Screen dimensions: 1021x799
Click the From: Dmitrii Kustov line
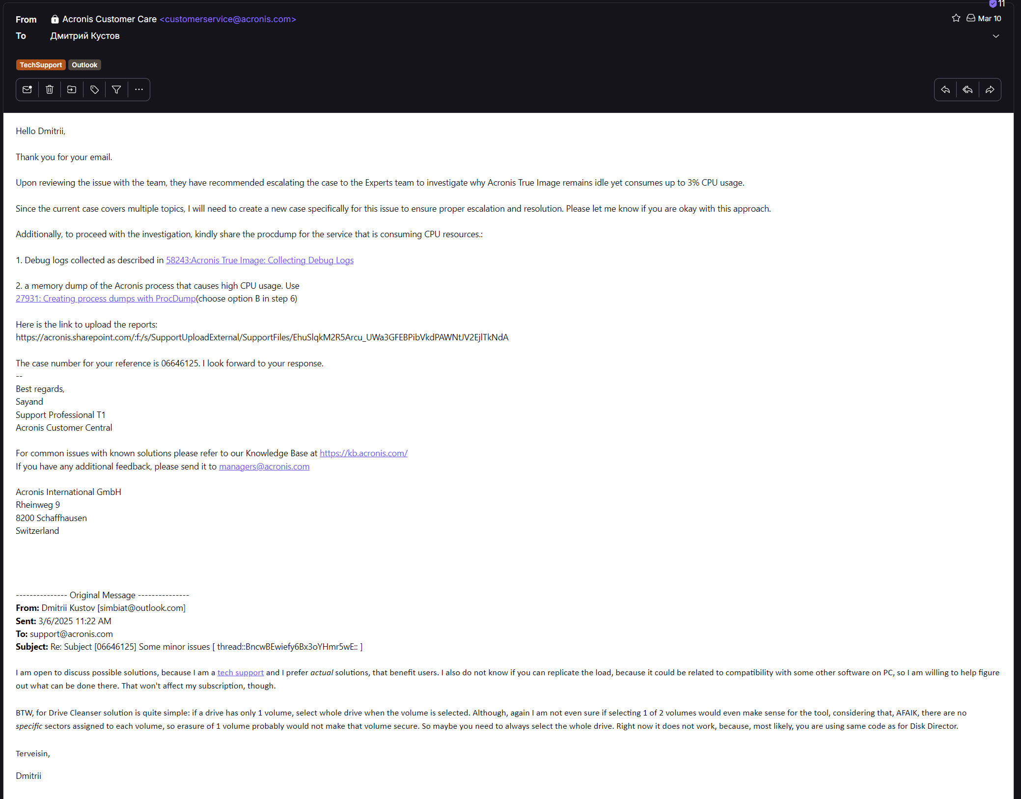101,608
